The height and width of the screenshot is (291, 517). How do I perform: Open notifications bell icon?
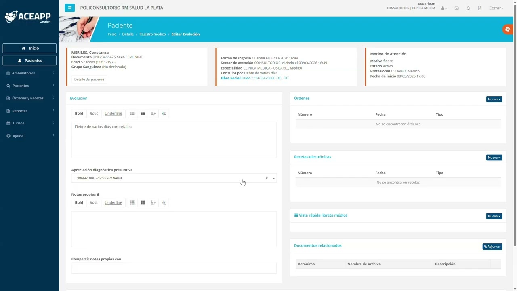click(468, 8)
